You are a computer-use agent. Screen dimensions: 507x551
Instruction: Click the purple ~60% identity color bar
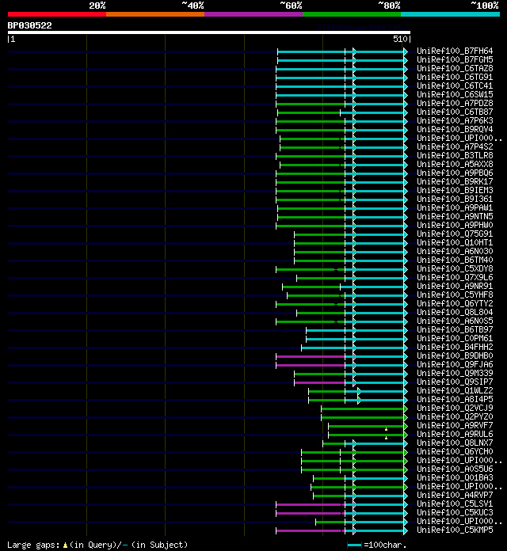click(x=253, y=14)
